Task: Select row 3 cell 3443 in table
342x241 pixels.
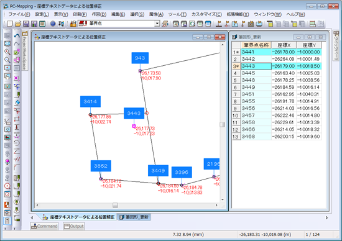Action: 256,66
